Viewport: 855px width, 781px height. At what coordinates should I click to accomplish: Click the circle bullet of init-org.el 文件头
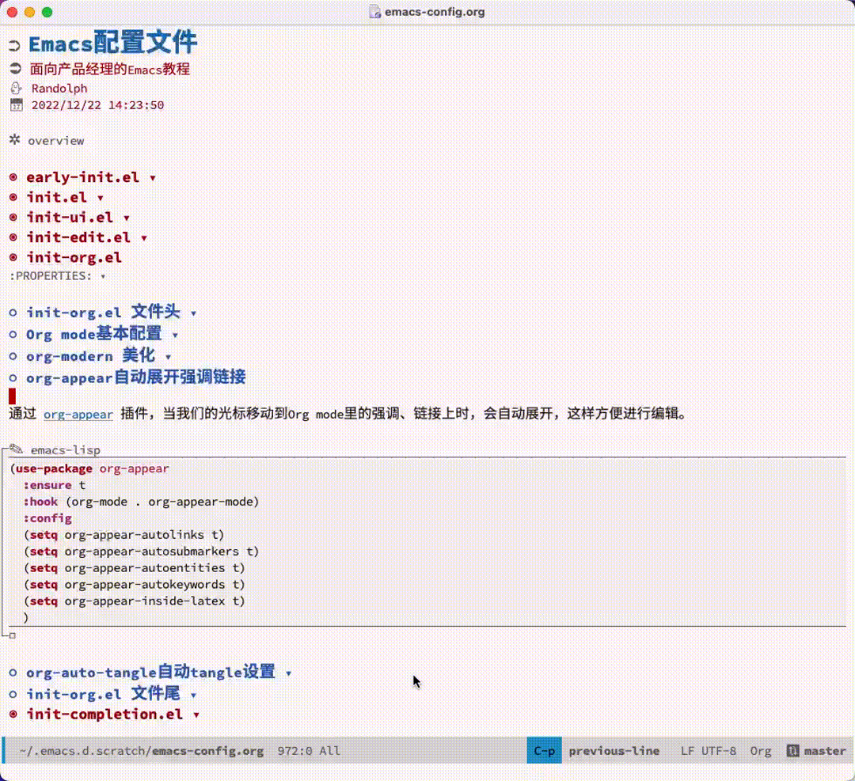point(13,313)
